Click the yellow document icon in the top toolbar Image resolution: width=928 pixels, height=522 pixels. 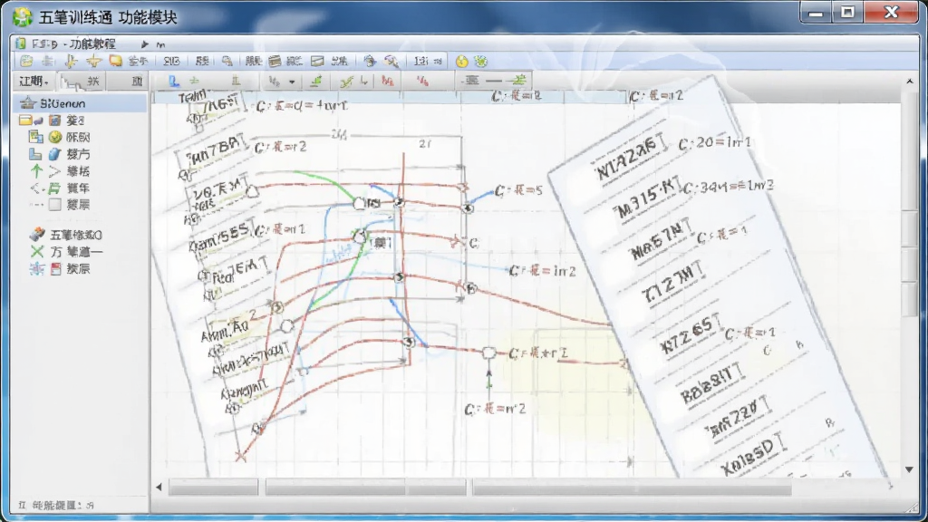point(26,61)
